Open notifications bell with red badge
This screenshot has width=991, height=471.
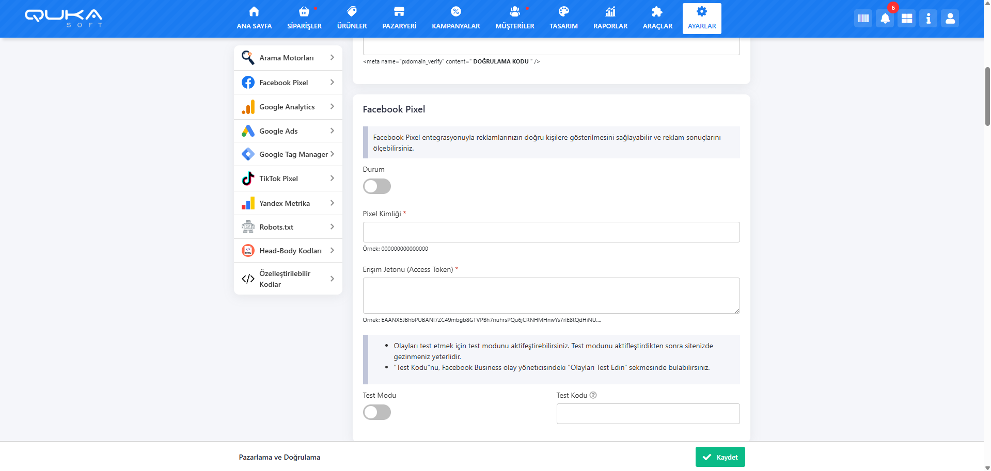pos(885,19)
